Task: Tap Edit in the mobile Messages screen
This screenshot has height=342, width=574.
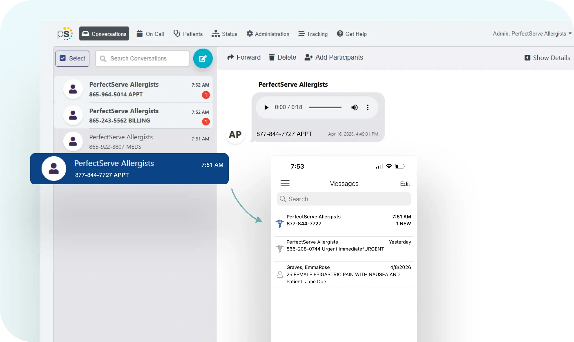Action: [x=405, y=184]
